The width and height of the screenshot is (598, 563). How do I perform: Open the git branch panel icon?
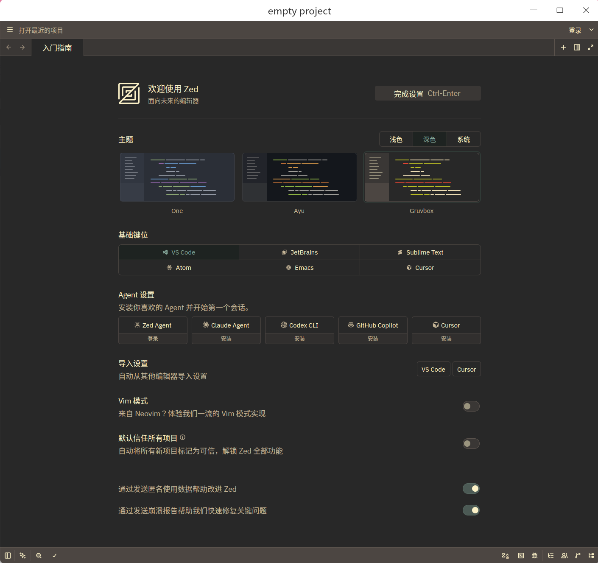click(578, 555)
